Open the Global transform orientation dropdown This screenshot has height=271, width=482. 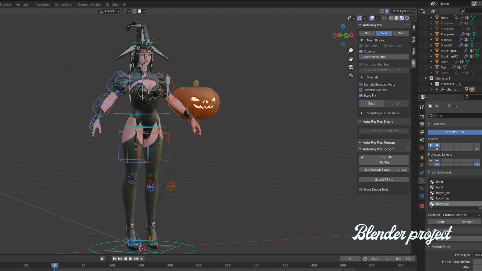pos(109,11)
